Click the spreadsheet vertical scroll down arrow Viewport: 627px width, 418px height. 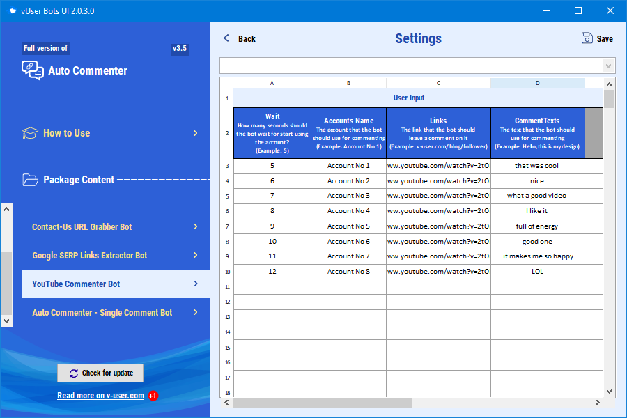click(x=609, y=392)
